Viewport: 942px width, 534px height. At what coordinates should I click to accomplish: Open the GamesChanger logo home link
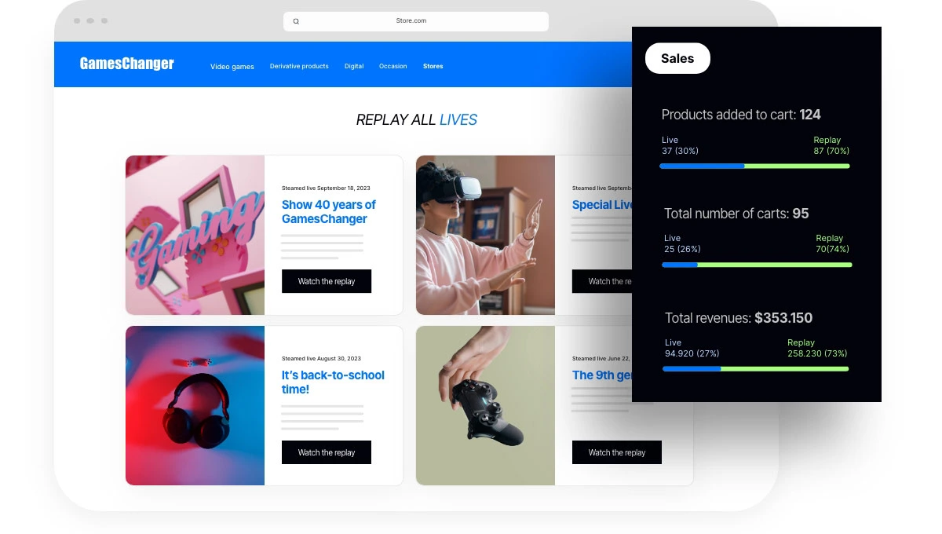127,64
